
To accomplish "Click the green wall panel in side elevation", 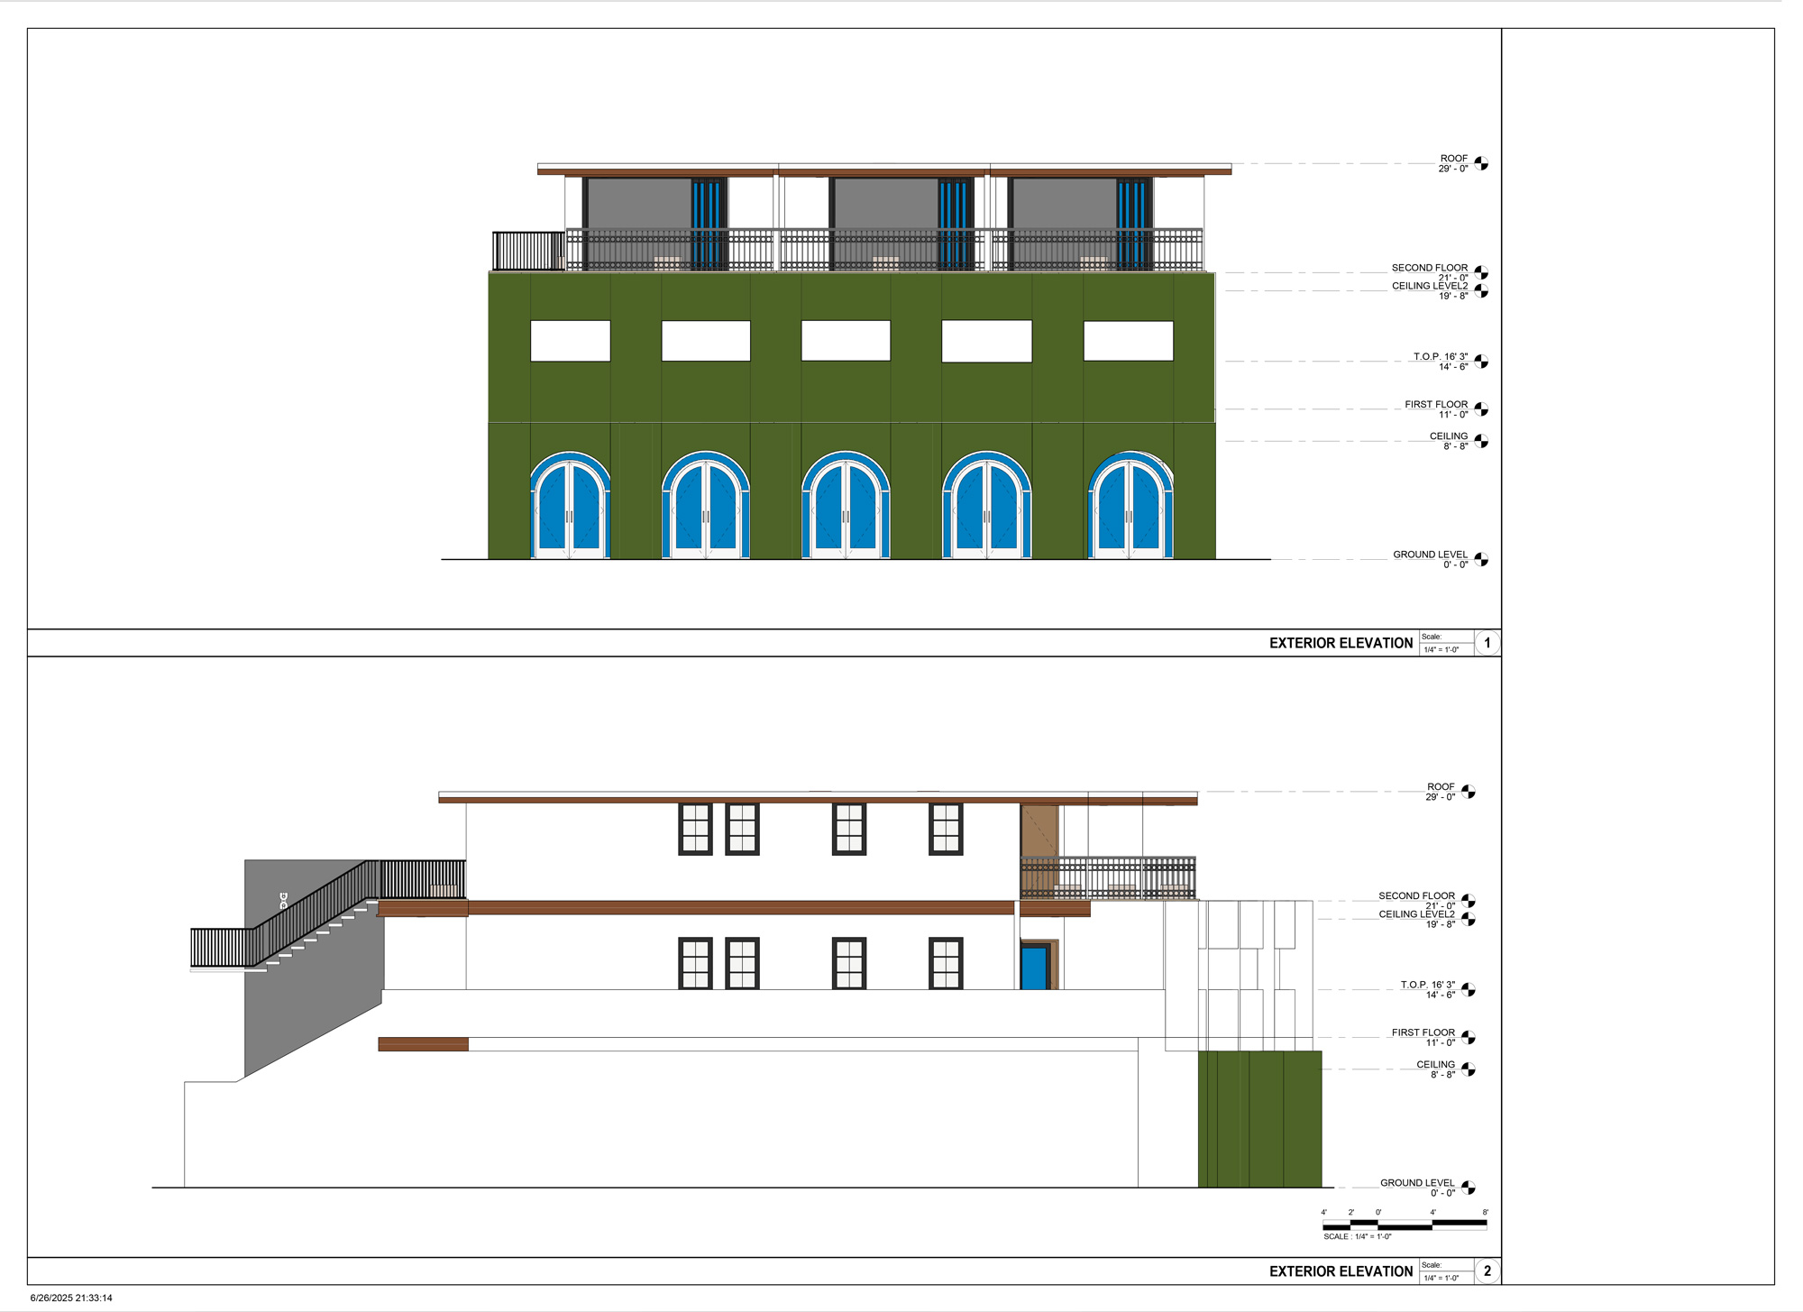I will click(x=1259, y=1119).
